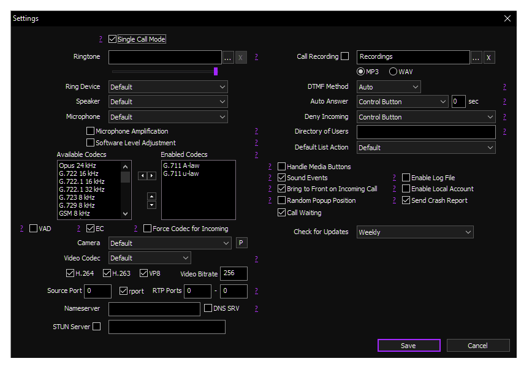
Task: Enable Microphone Amplification
Action: tap(91, 131)
